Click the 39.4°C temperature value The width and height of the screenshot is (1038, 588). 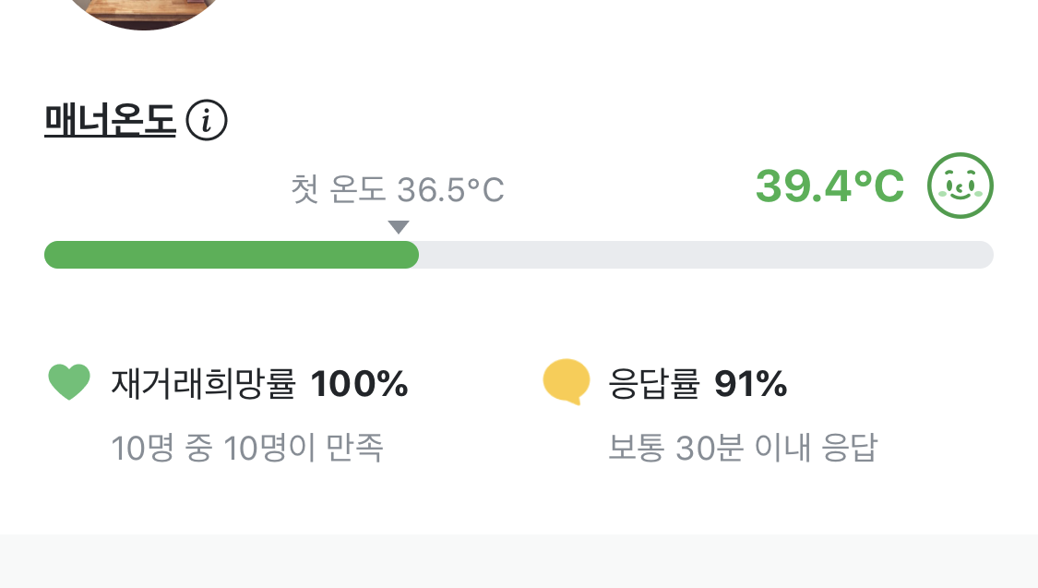(x=829, y=186)
